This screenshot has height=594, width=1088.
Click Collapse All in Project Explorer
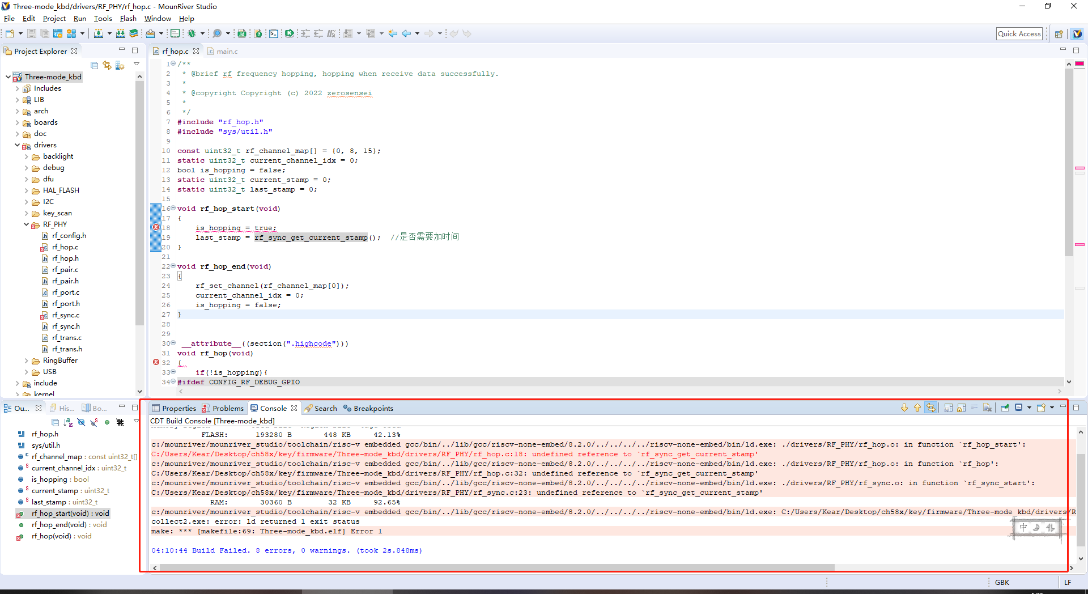[x=95, y=66]
